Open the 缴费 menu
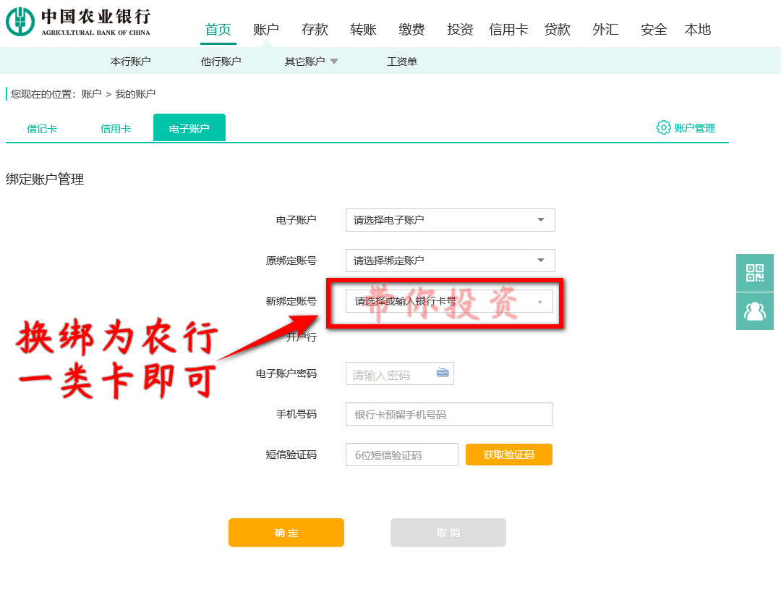 (411, 30)
